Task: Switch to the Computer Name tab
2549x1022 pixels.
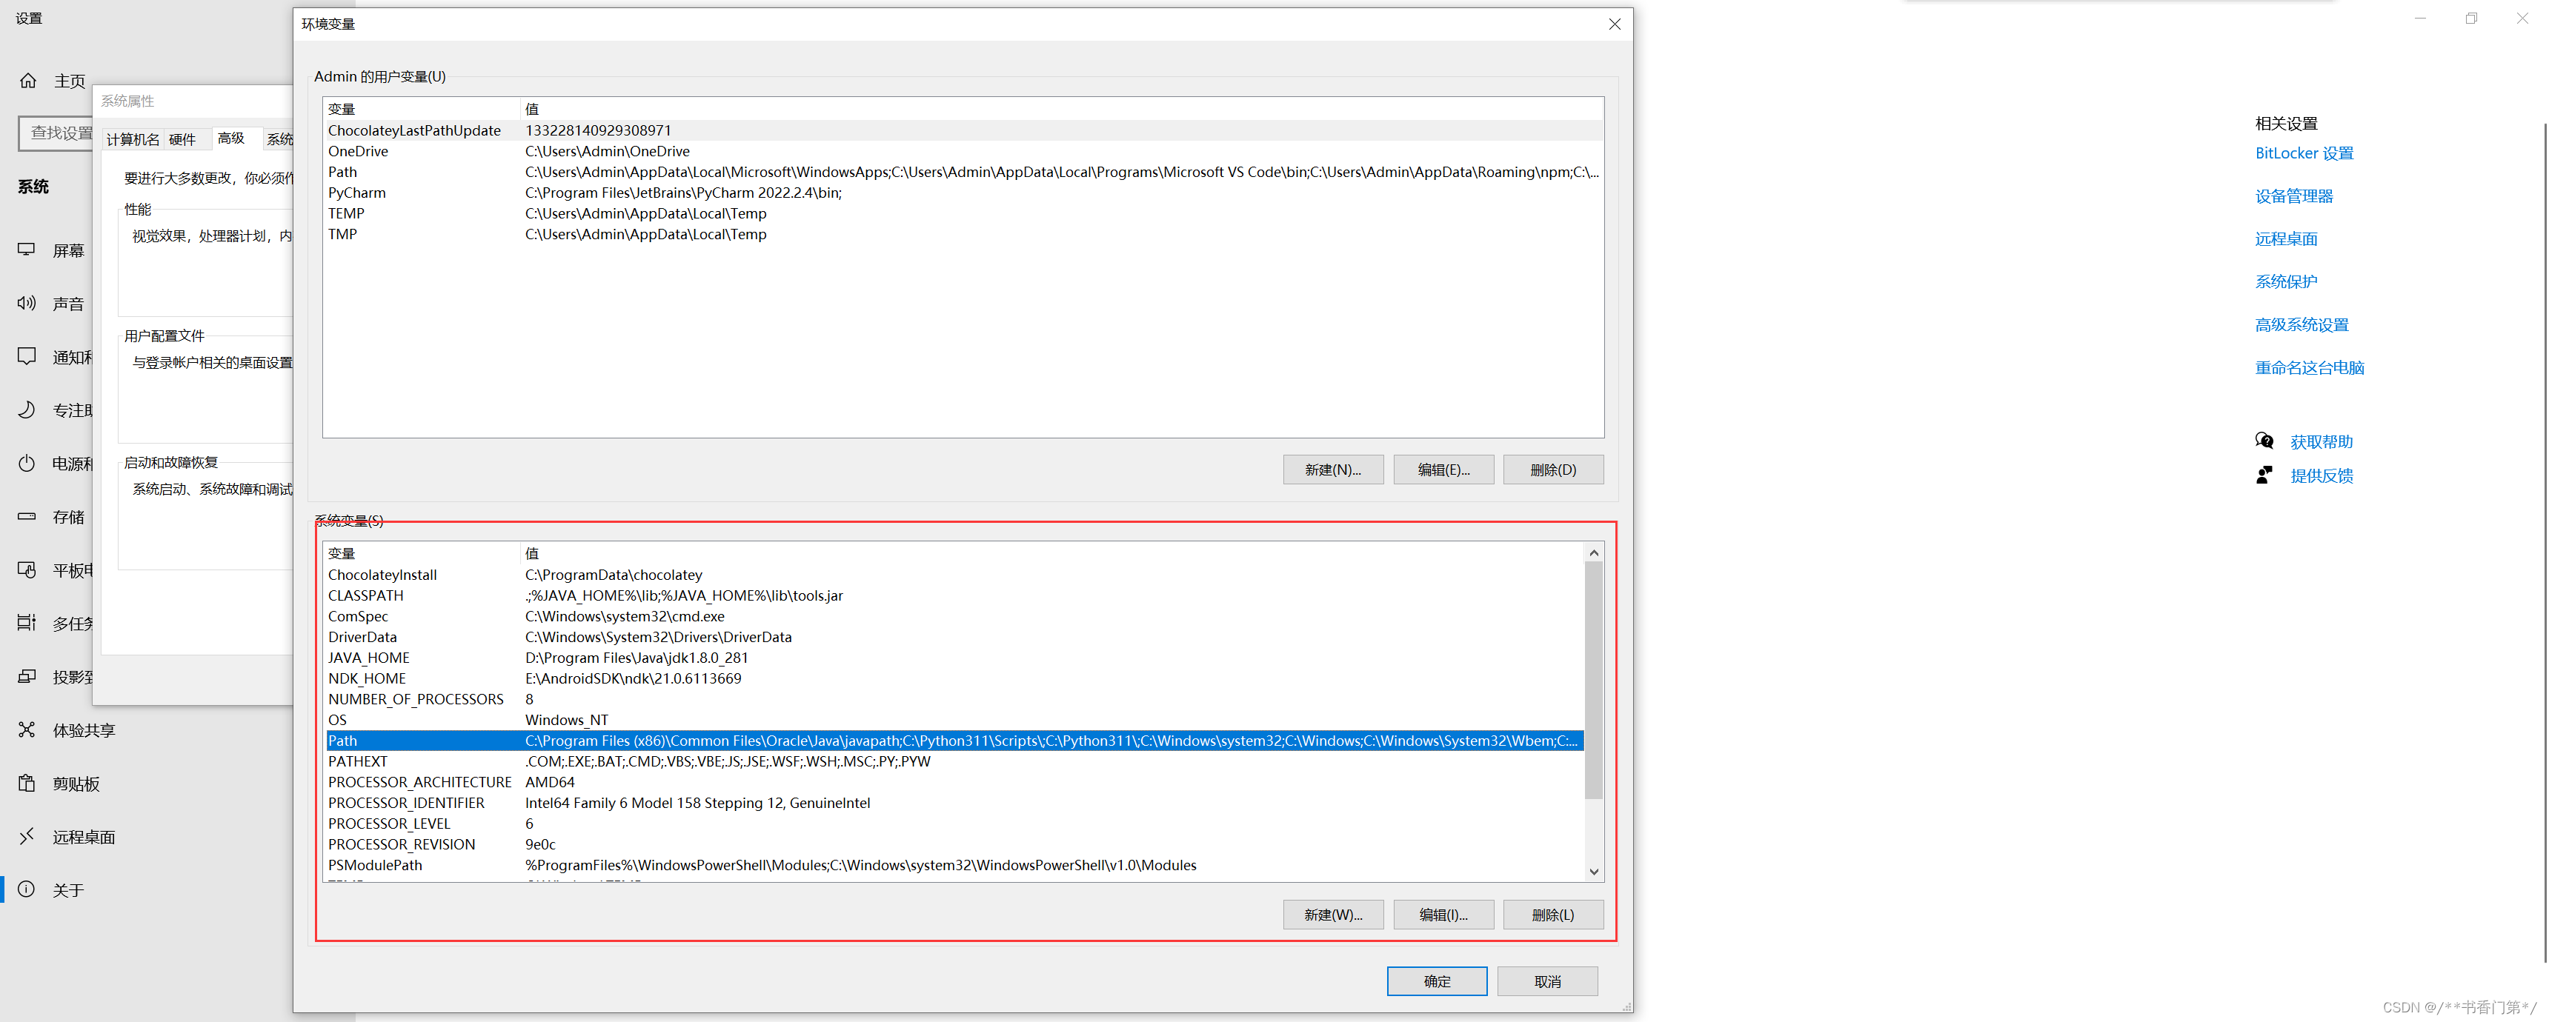Action: point(133,139)
